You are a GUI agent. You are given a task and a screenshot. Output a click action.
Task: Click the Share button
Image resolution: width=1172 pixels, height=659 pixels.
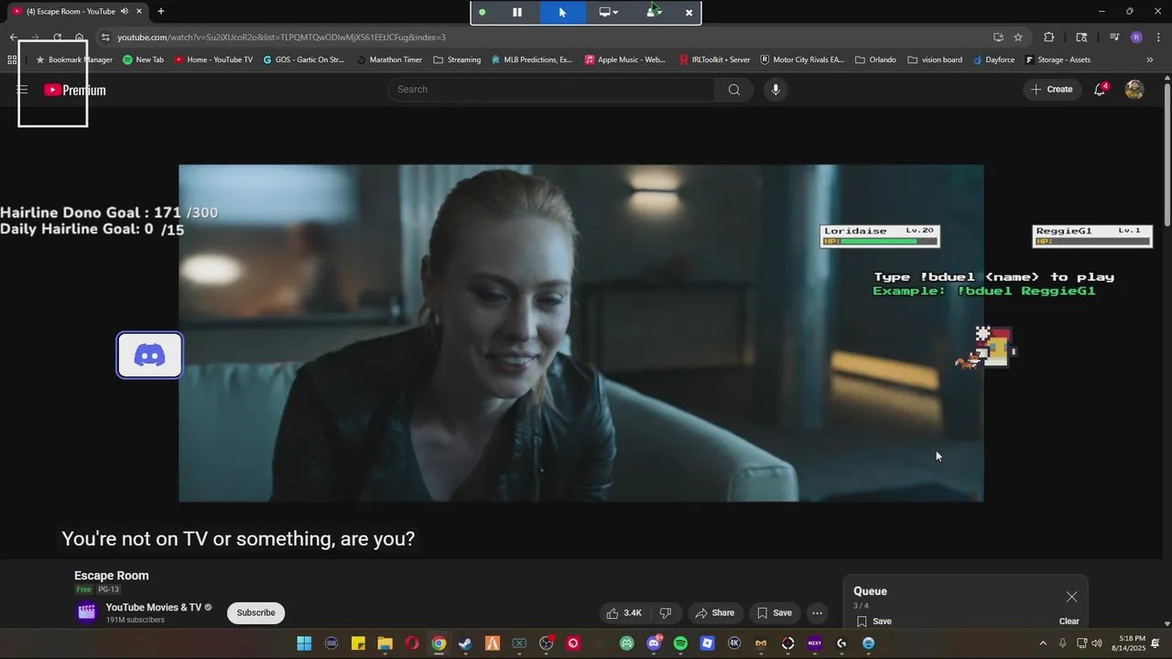pyautogui.click(x=714, y=613)
